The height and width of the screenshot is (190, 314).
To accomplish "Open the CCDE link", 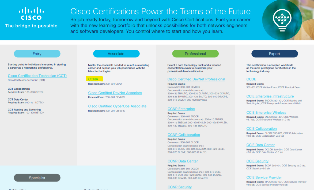I will [251, 79].
